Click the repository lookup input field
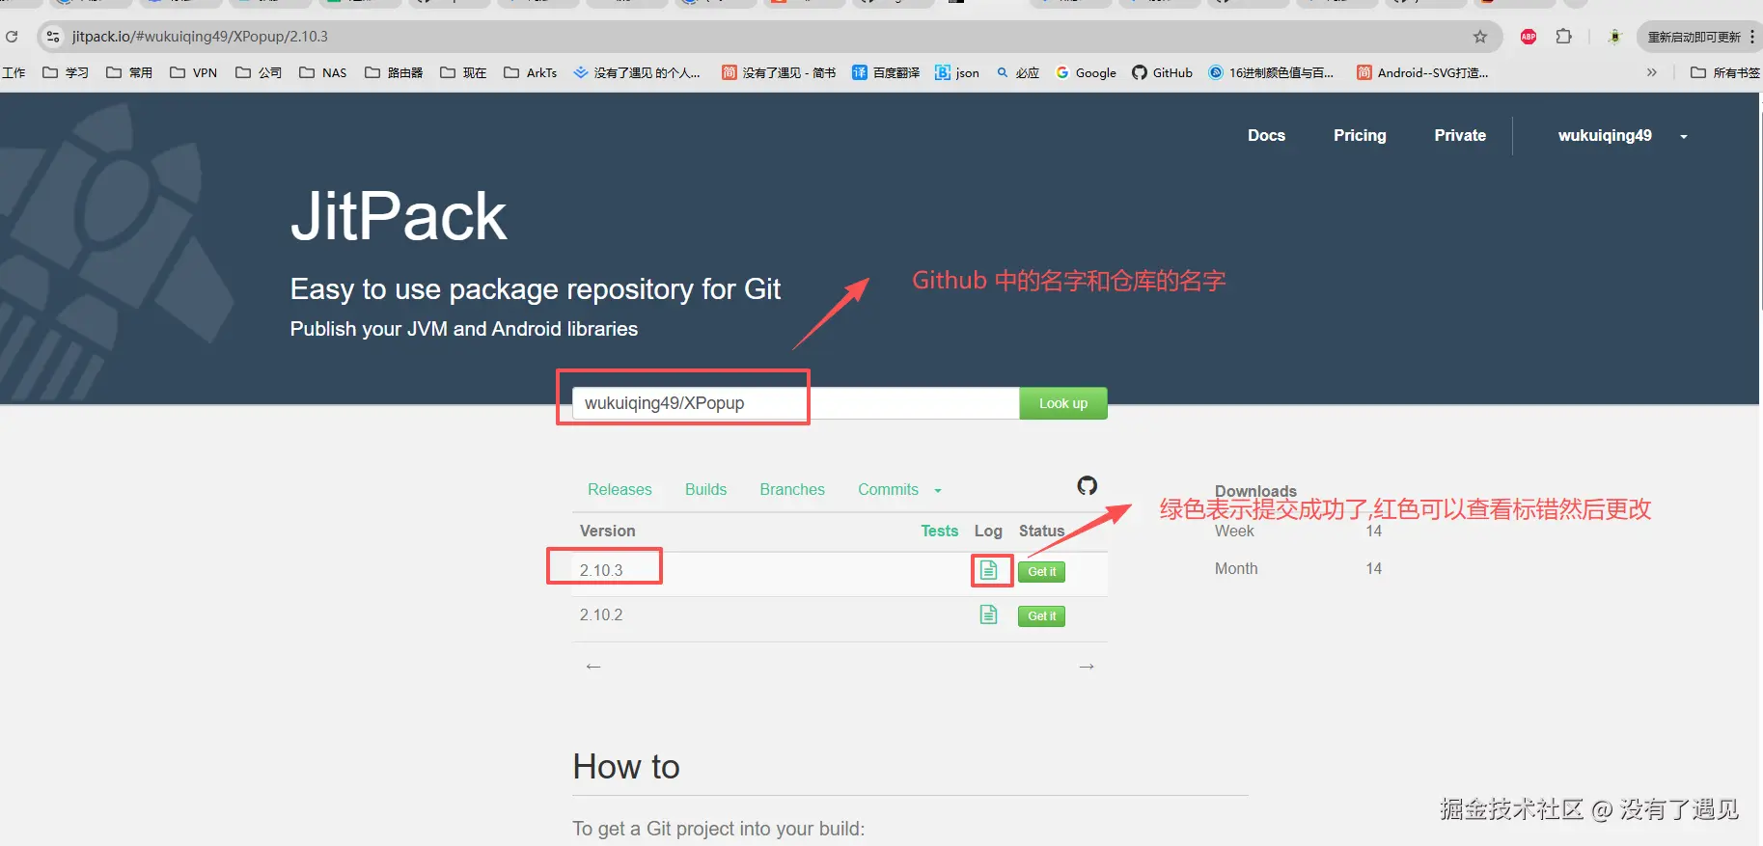This screenshot has height=846, width=1763. coord(796,403)
